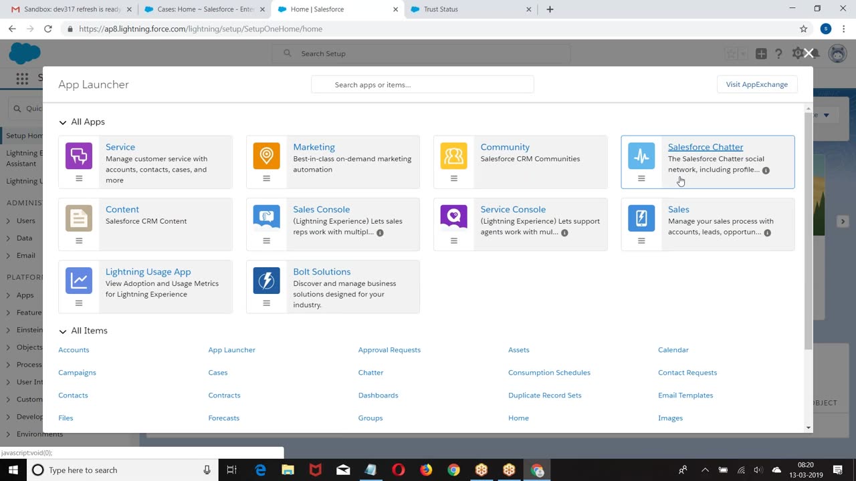Click the Visit AppExchange button
The height and width of the screenshot is (481, 856).
pos(757,85)
